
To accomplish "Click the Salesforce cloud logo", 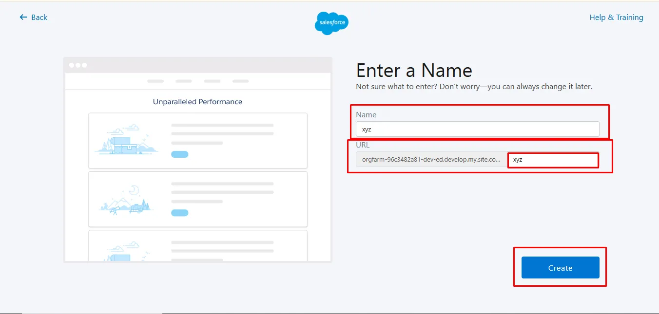I will [331, 23].
